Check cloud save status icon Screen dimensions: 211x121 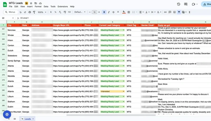[40, 3]
